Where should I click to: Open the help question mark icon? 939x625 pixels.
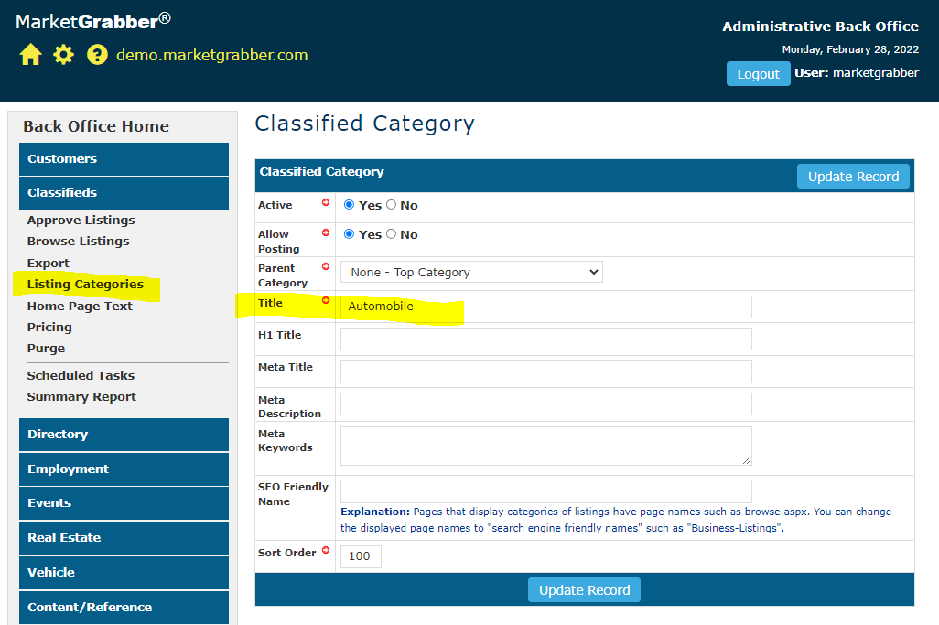[97, 55]
